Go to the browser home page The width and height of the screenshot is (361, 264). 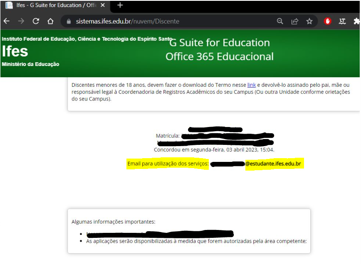[50, 21]
